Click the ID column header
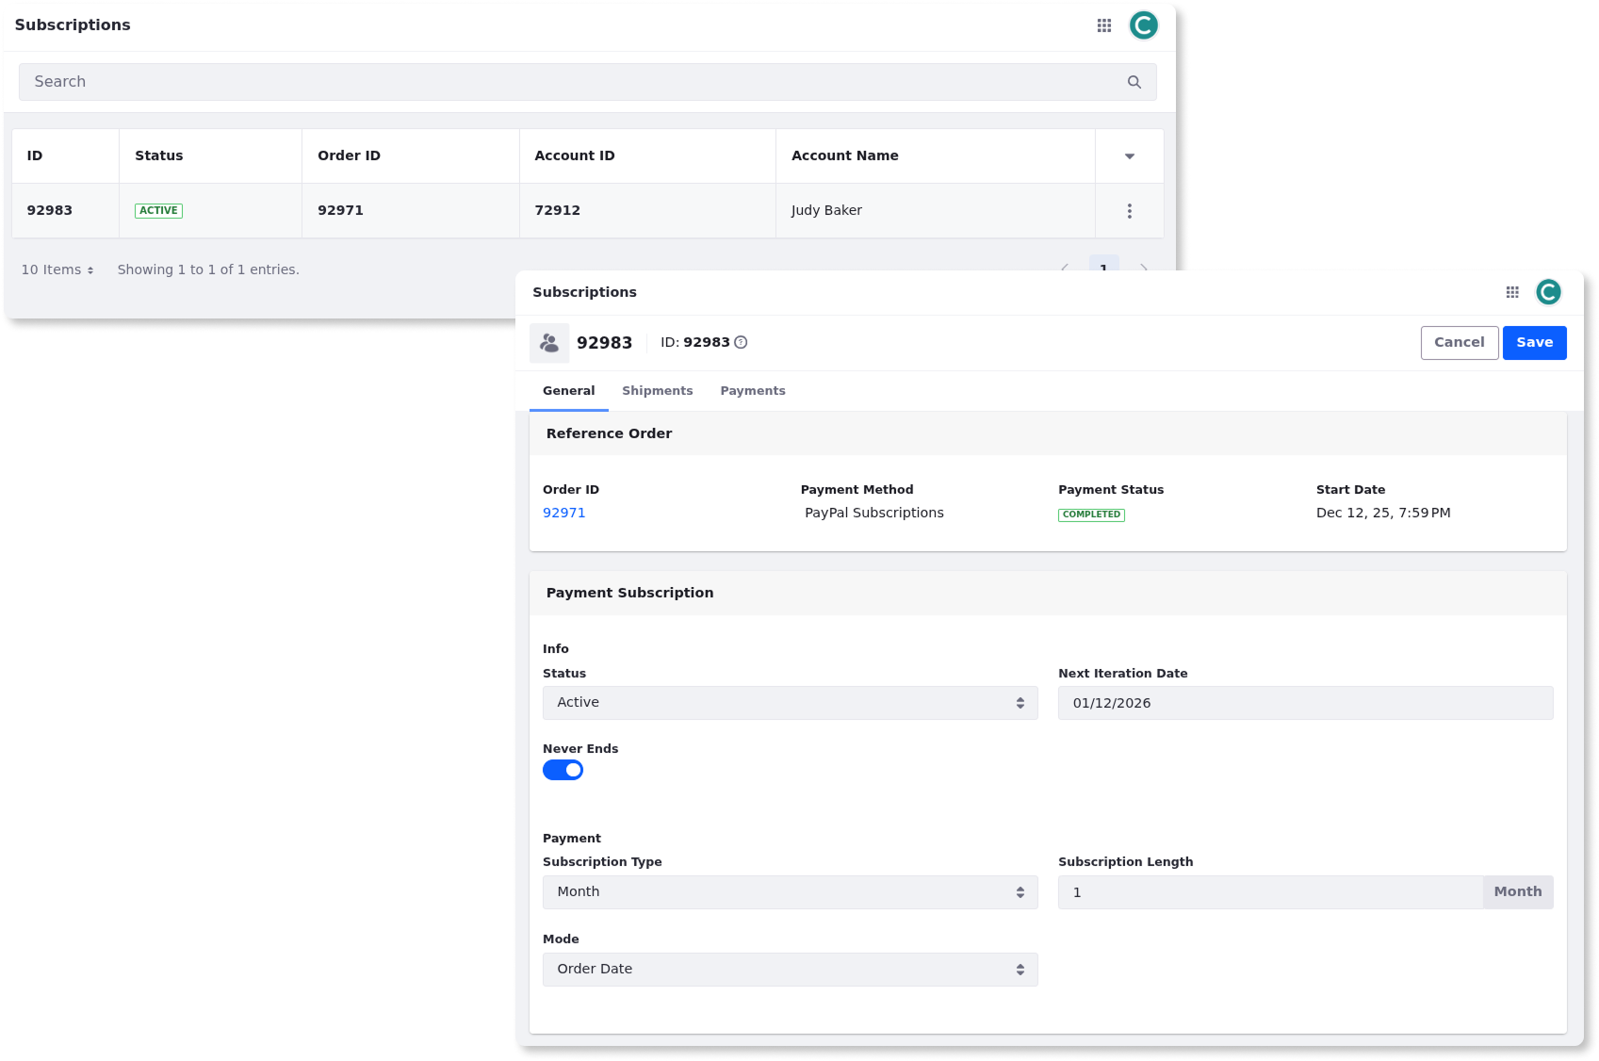Viewport: 1599px width, 1061px height. pyautogui.click(x=65, y=156)
